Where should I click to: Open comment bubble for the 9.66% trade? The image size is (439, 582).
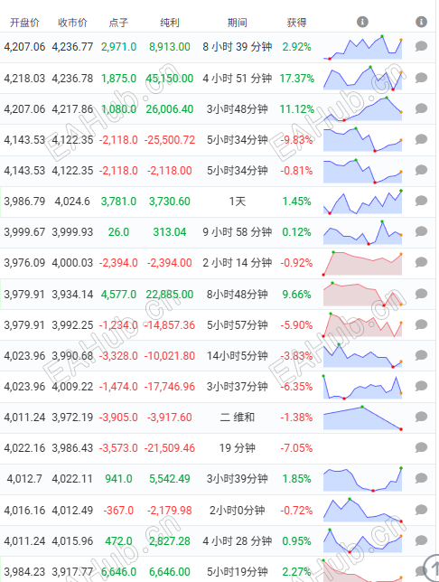coord(421,294)
